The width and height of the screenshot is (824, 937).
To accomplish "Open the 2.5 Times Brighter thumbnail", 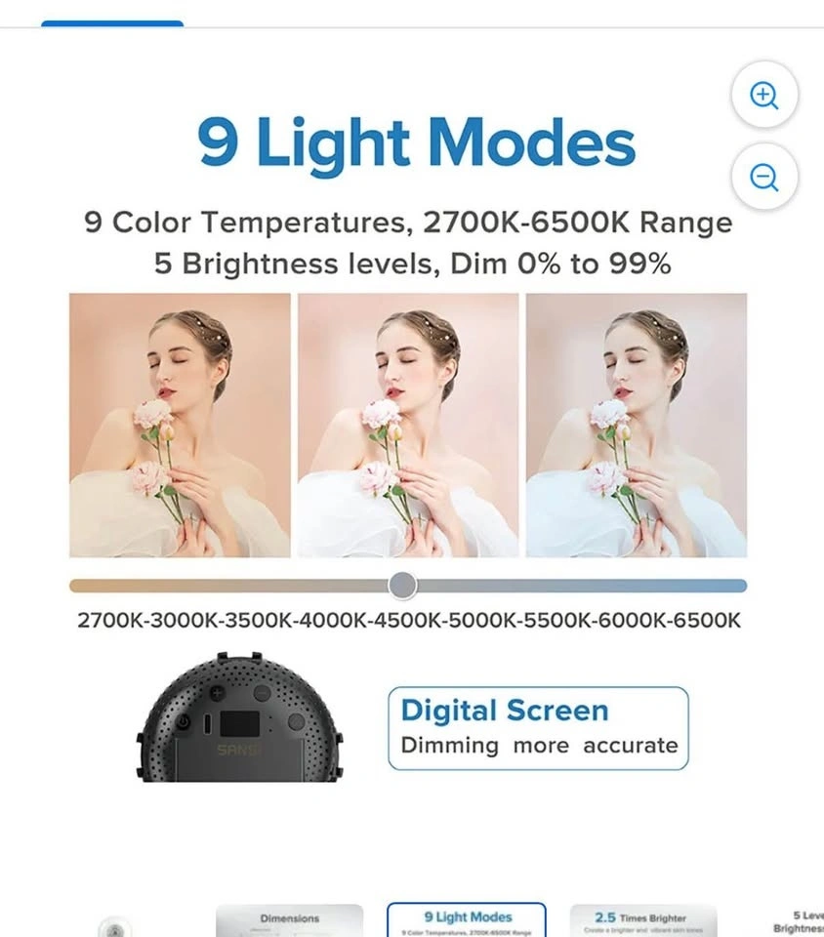I will pyautogui.click(x=643, y=920).
